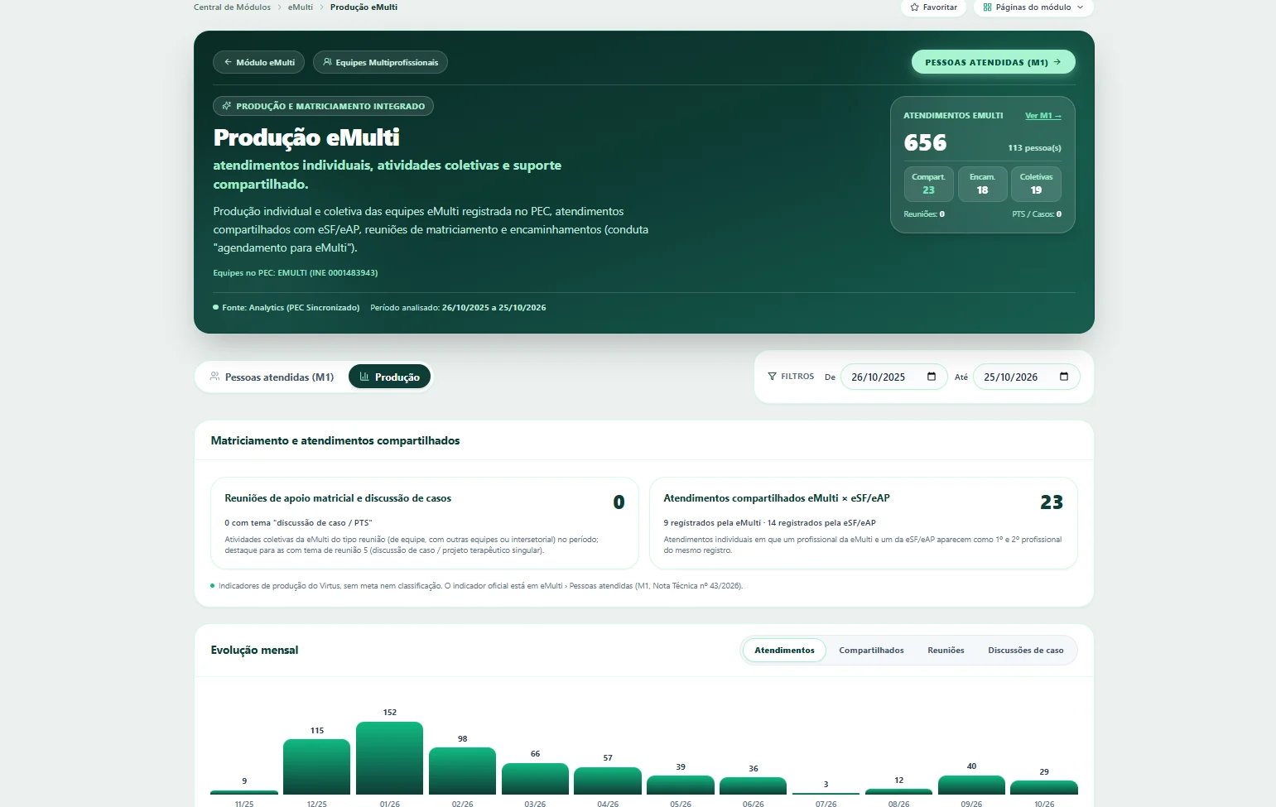Click the Até date field showing 25/10/2026

point(1026,377)
